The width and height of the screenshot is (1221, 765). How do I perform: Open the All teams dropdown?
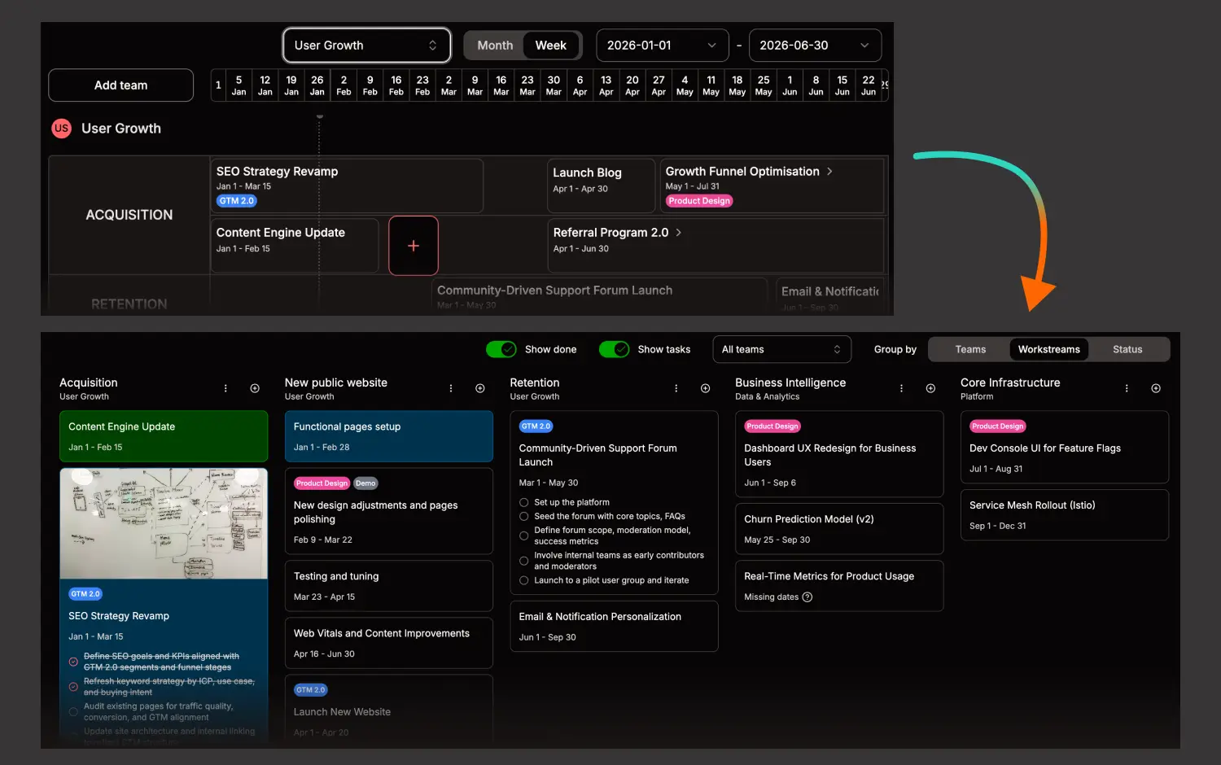click(x=781, y=348)
